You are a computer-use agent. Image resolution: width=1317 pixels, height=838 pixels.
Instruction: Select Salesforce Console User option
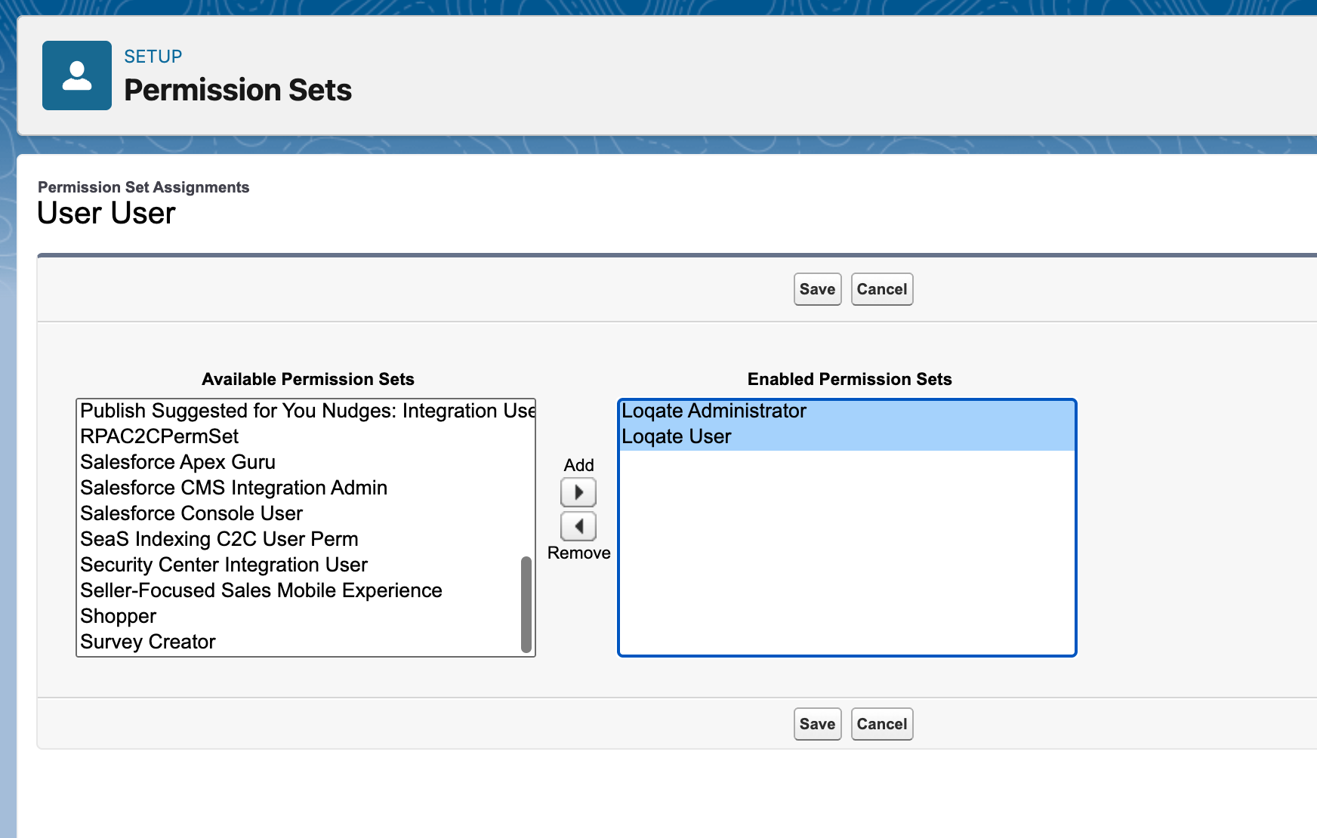click(300, 513)
